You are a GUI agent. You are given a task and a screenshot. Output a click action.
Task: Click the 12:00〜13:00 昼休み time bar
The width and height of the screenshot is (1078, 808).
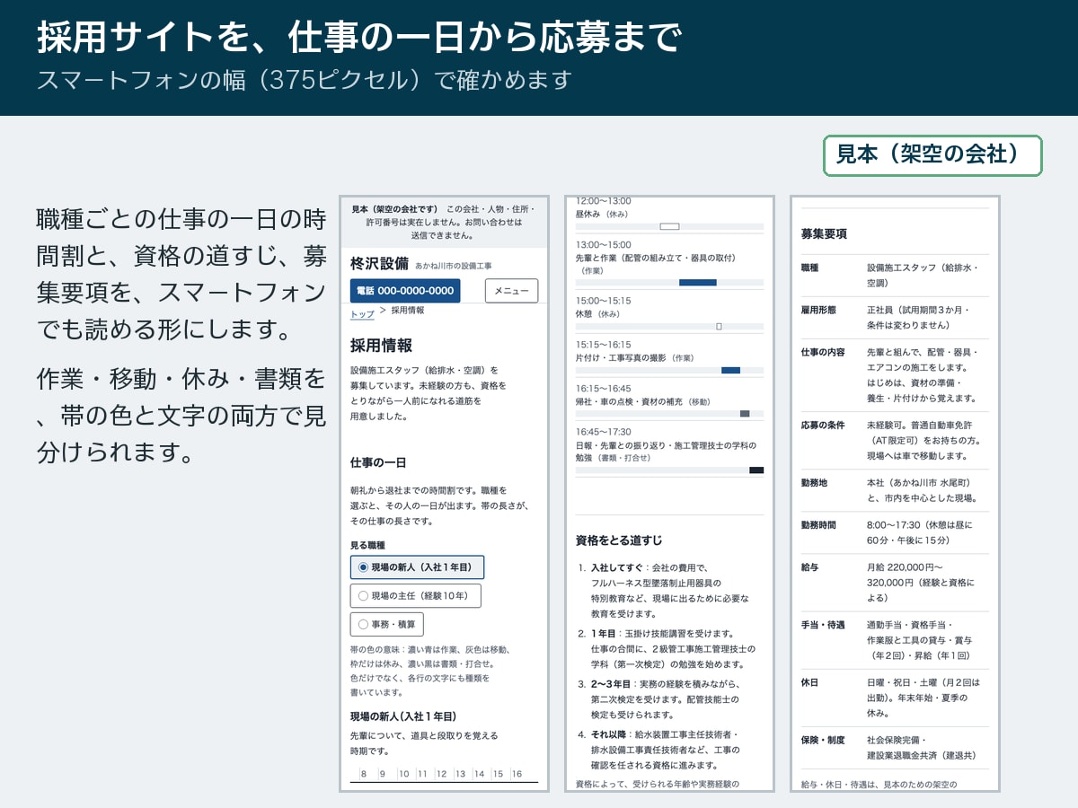669,226
